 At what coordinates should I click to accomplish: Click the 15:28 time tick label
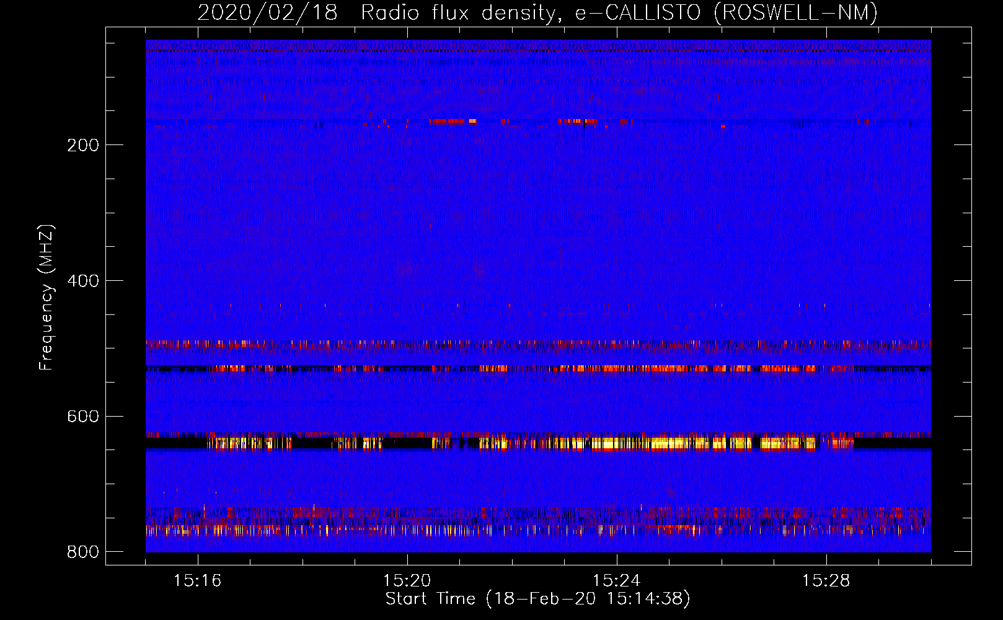(826, 581)
